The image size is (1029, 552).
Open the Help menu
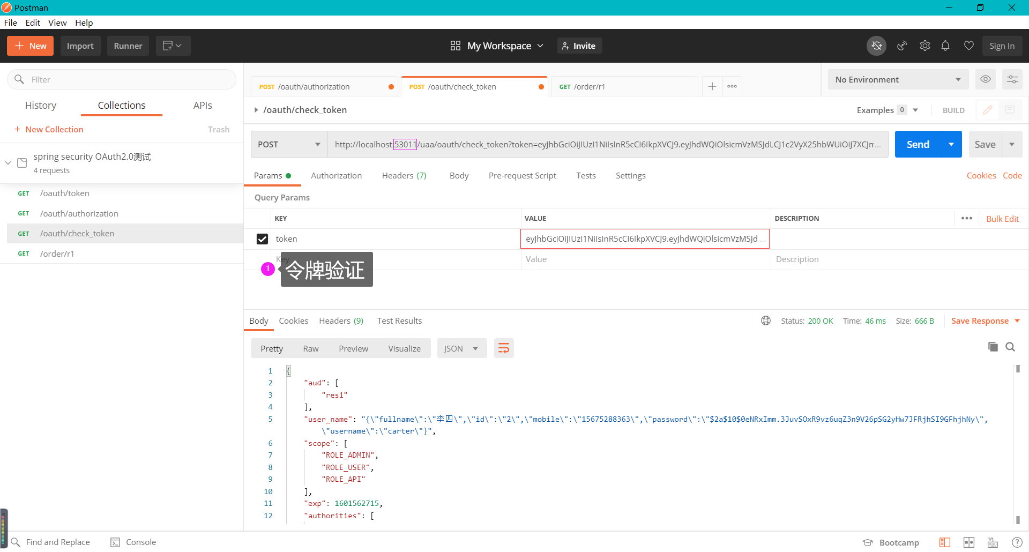pyautogui.click(x=84, y=23)
